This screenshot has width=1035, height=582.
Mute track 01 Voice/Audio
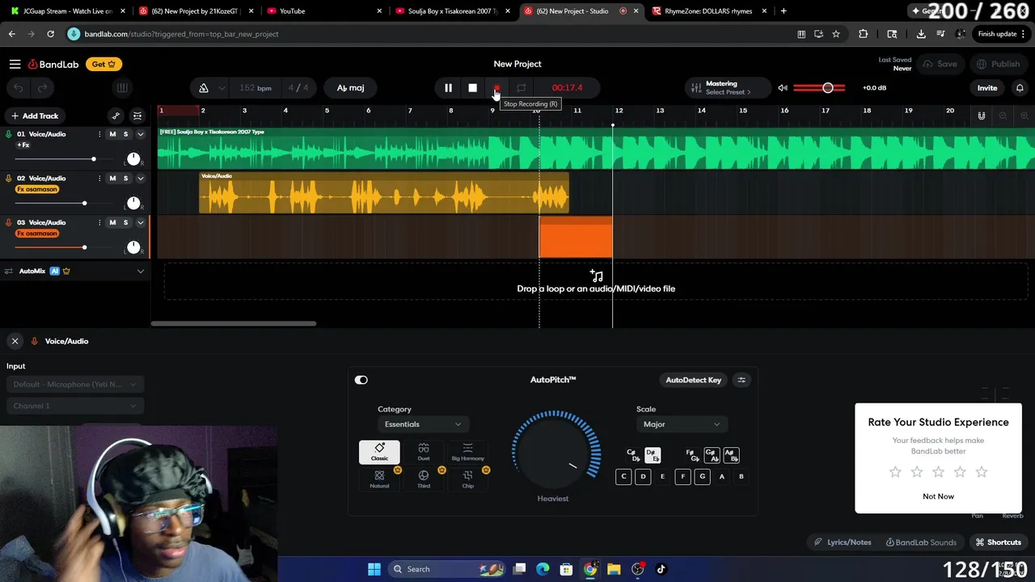[x=112, y=134]
